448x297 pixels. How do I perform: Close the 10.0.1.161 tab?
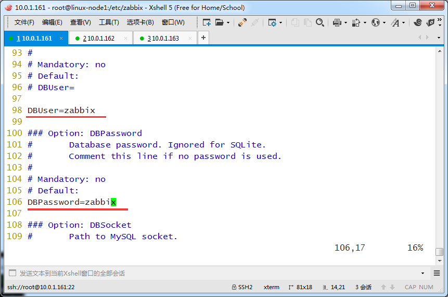click(x=61, y=39)
